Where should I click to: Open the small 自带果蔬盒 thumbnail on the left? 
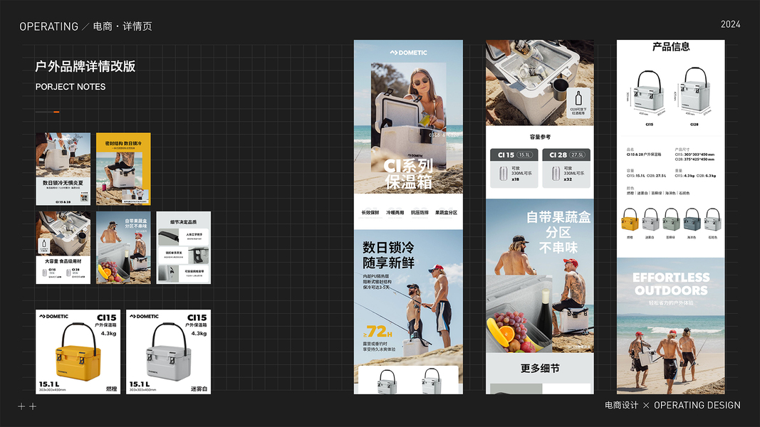click(123, 248)
